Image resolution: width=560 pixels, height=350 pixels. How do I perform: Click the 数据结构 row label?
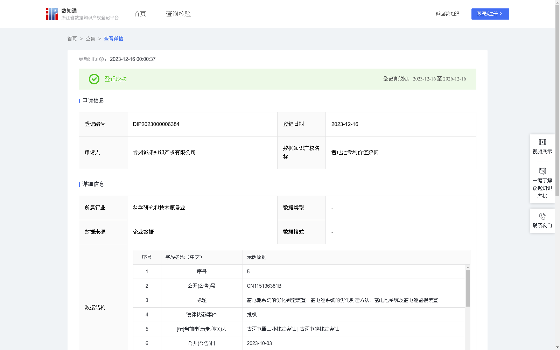pos(95,307)
